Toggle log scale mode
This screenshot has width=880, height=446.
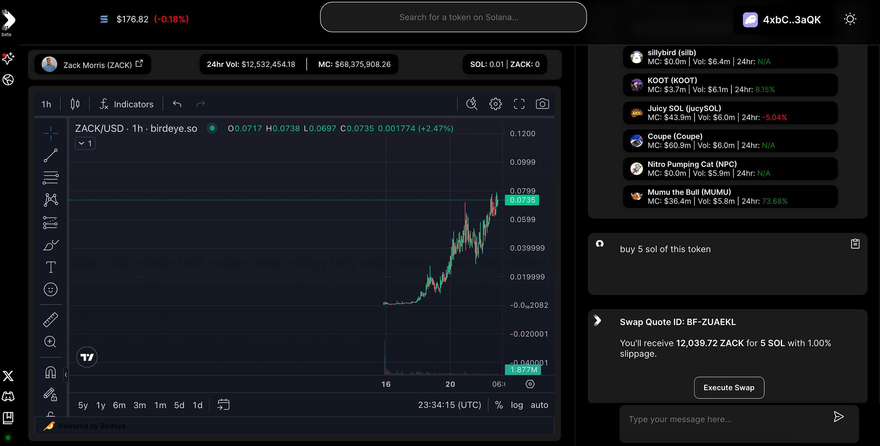click(517, 405)
